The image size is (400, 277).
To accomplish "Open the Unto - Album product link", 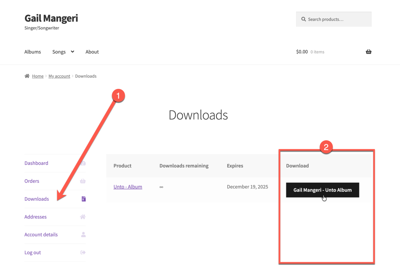I will [128, 187].
